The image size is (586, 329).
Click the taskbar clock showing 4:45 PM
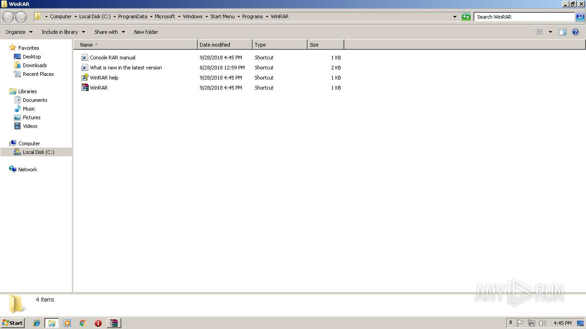coord(562,323)
